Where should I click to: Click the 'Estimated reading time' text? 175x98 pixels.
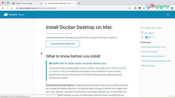coord(59,33)
